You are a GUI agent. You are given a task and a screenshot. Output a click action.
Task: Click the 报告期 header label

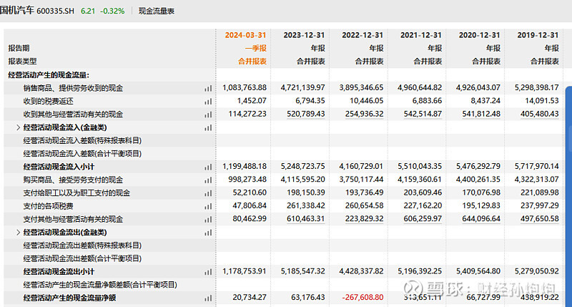coord(19,48)
